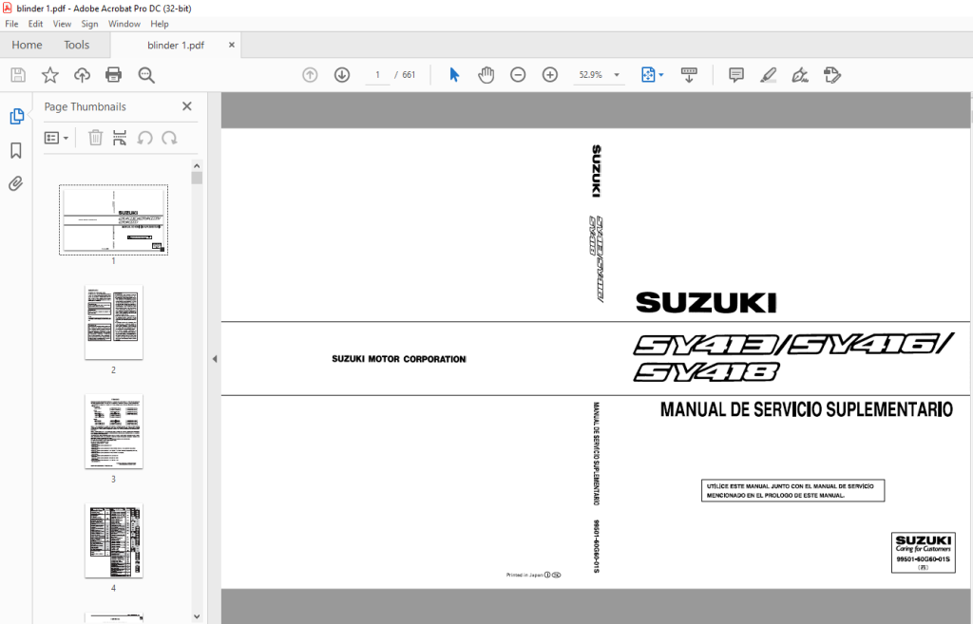Open Edit PDF stamp tool icon

pyautogui.click(x=832, y=75)
